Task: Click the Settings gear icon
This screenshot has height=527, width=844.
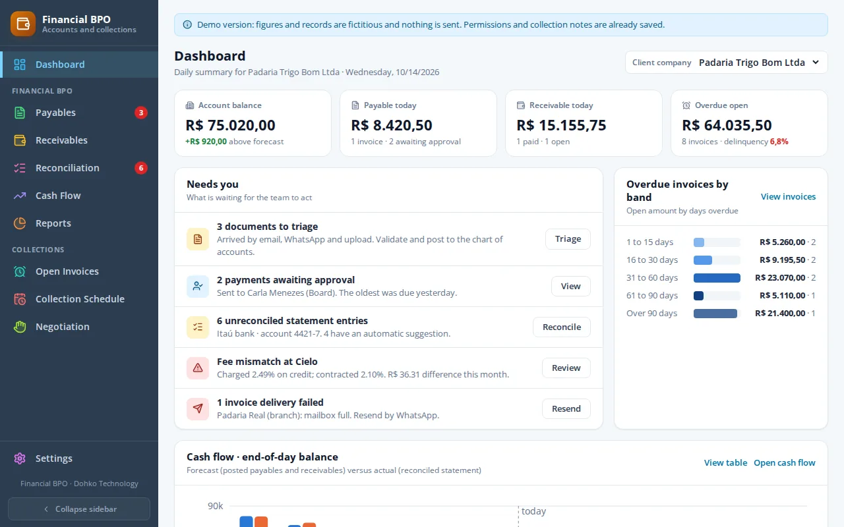Action: tap(20, 458)
